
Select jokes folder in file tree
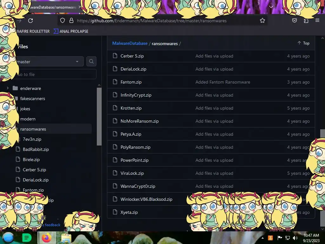tap(25, 109)
